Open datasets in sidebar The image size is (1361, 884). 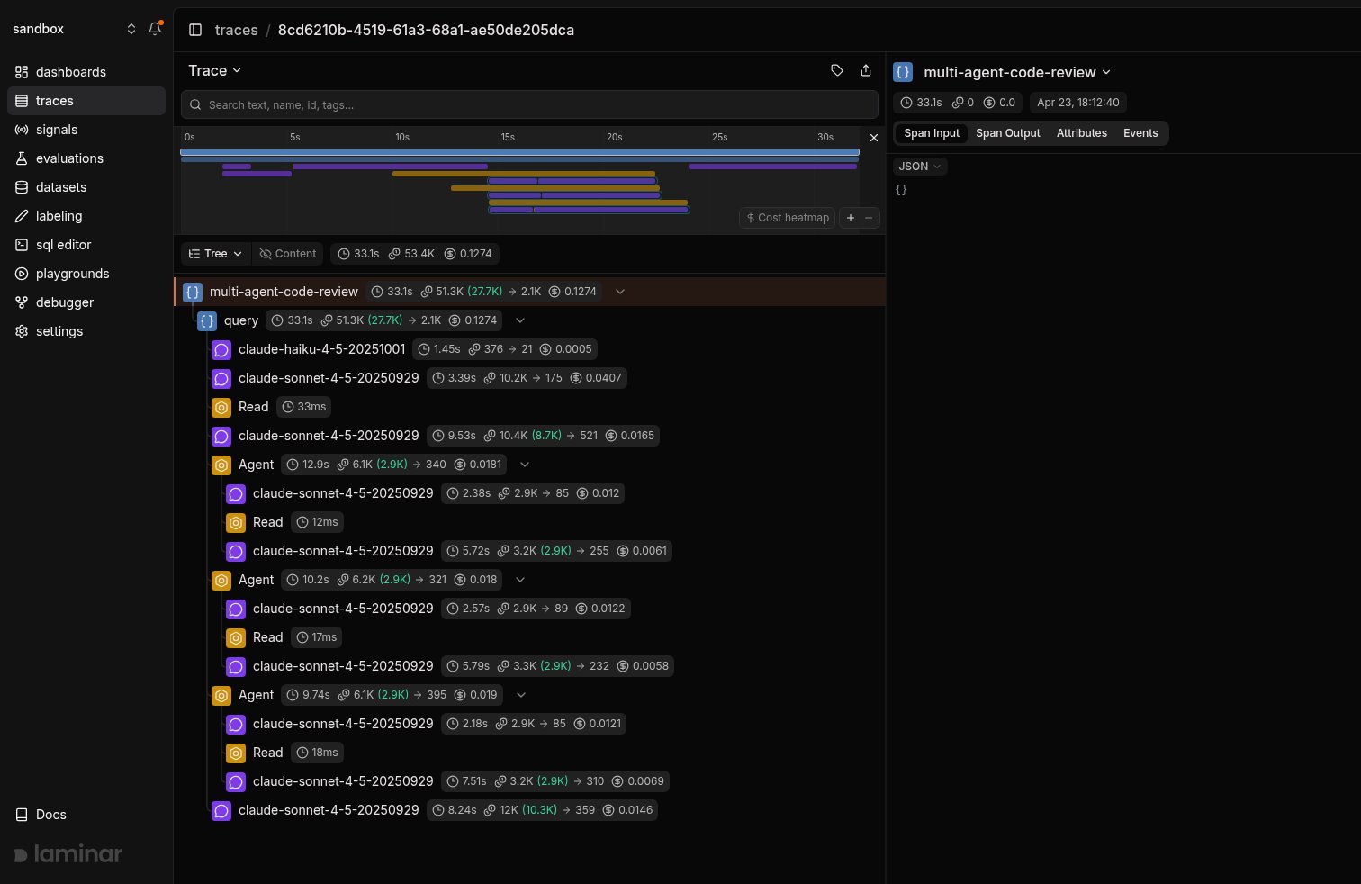pyautogui.click(x=86, y=187)
